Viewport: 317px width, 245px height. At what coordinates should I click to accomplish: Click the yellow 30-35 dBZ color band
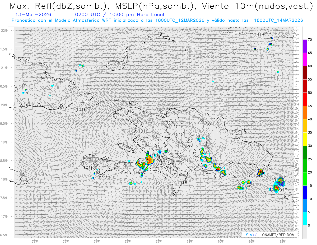pyautogui.click(x=305, y=139)
